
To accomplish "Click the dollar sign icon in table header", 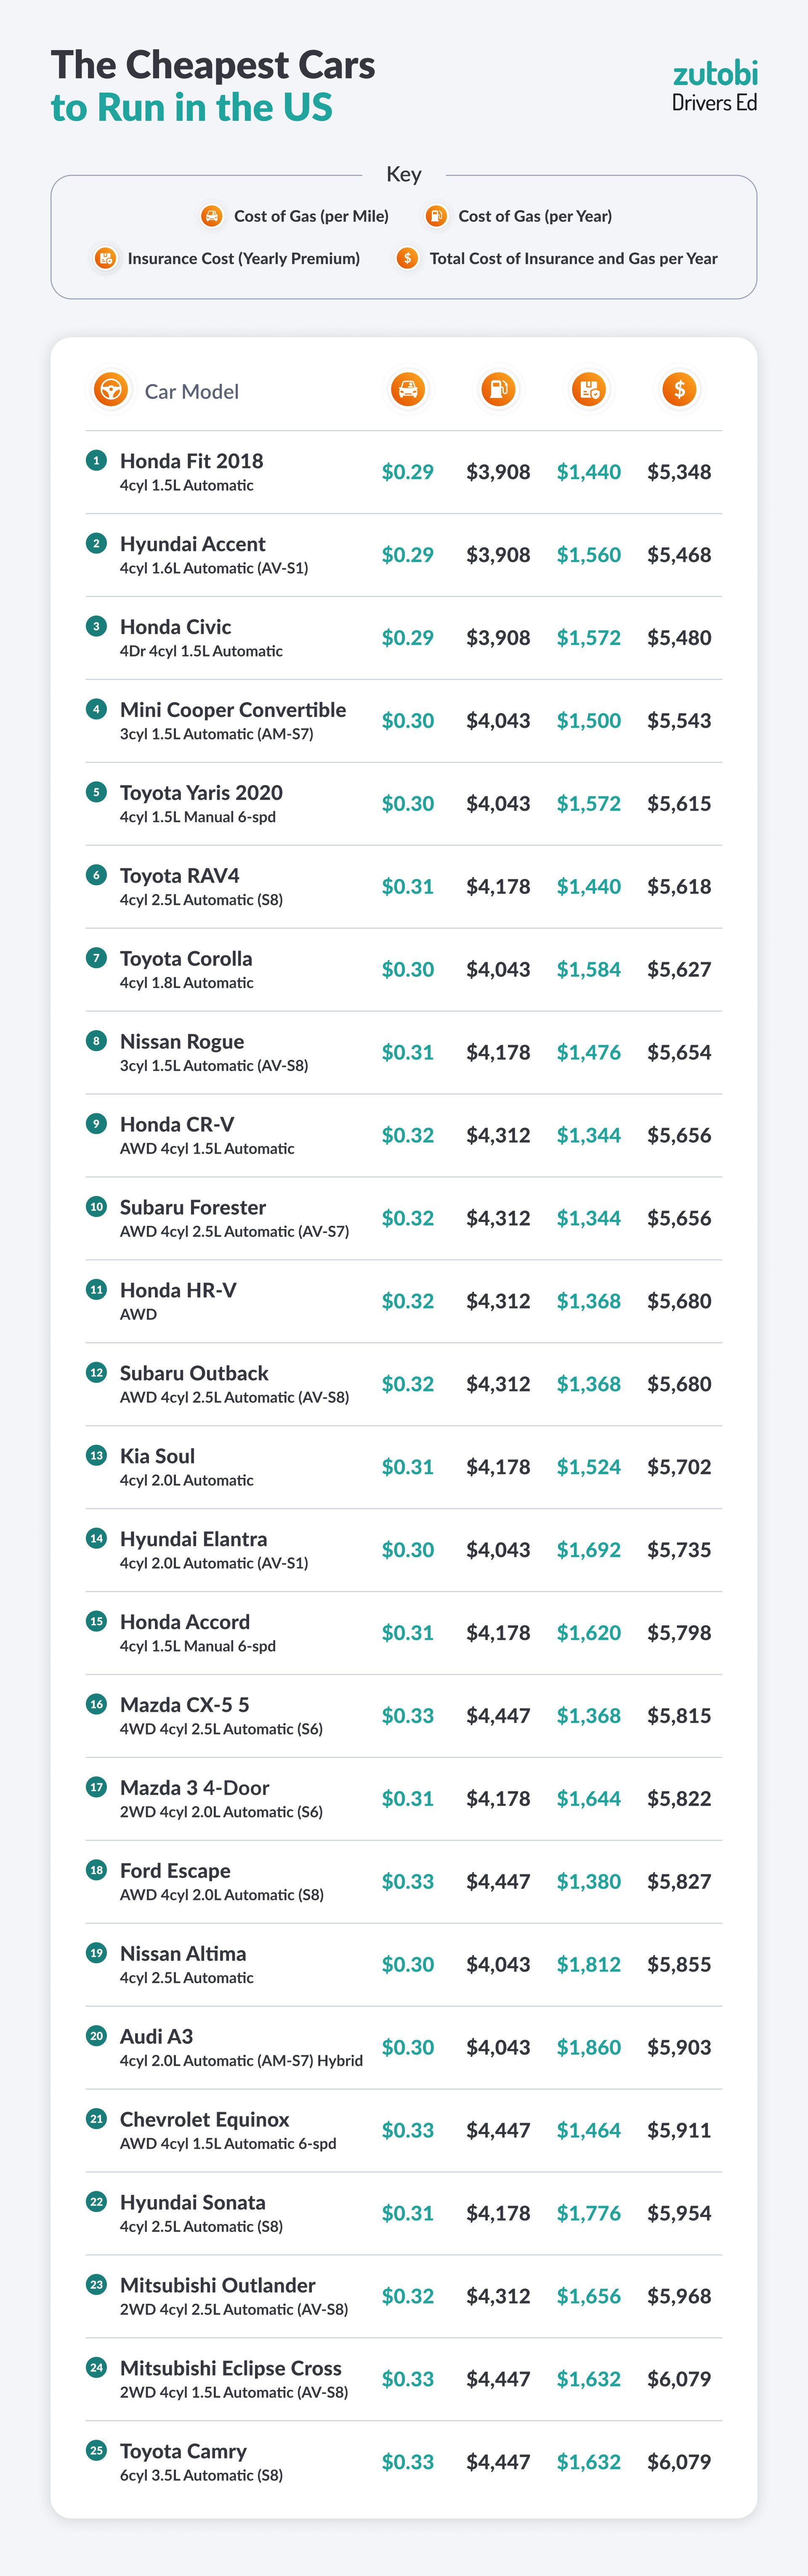I will pos(679,389).
